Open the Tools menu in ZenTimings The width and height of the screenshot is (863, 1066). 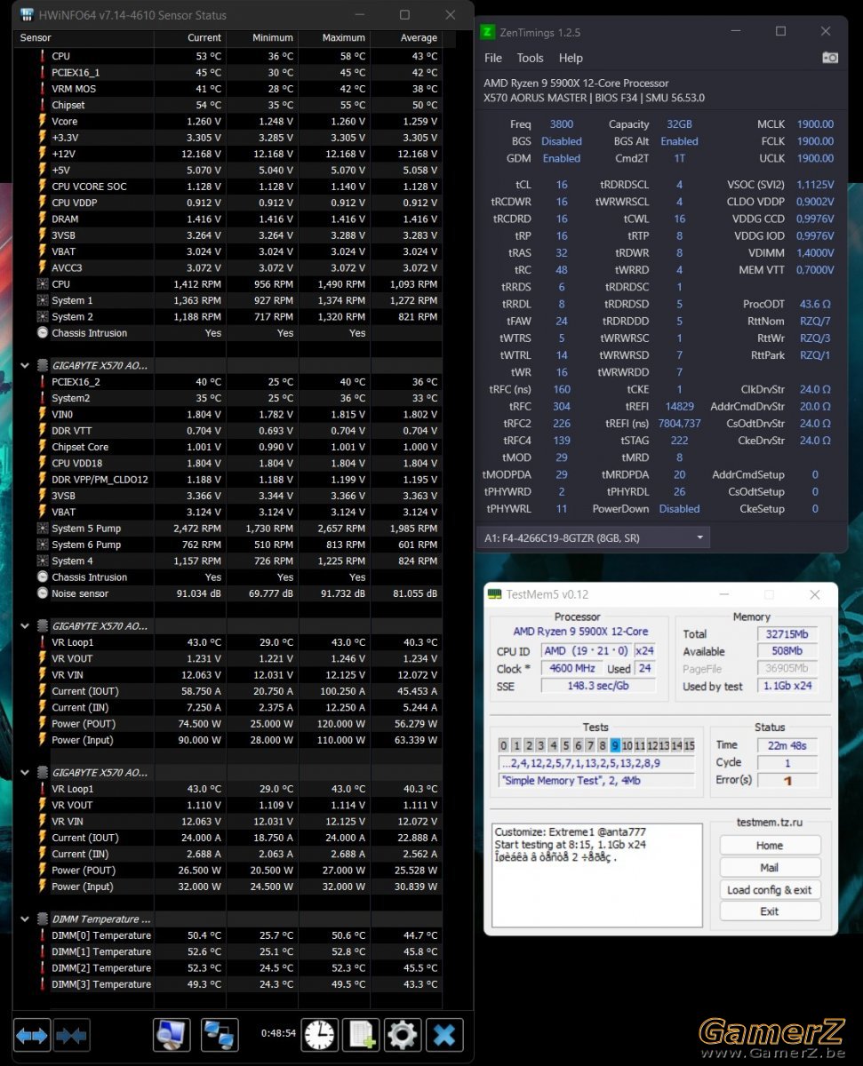tap(530, 58)
